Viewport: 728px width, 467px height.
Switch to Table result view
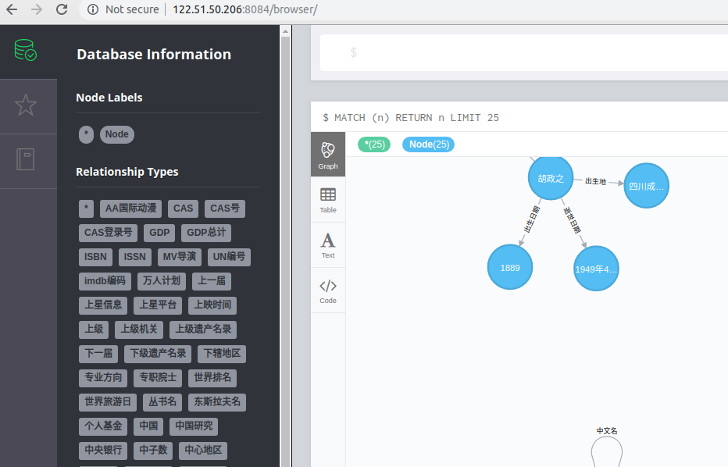pos(328,200)
